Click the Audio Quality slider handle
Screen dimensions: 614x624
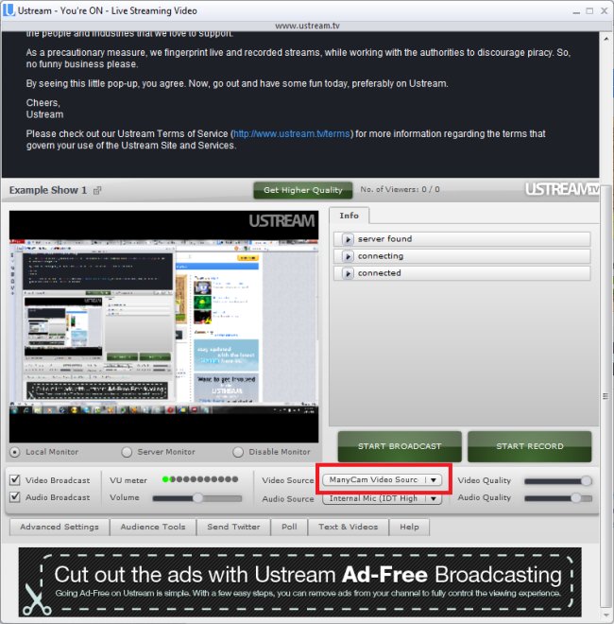(575, 498)
